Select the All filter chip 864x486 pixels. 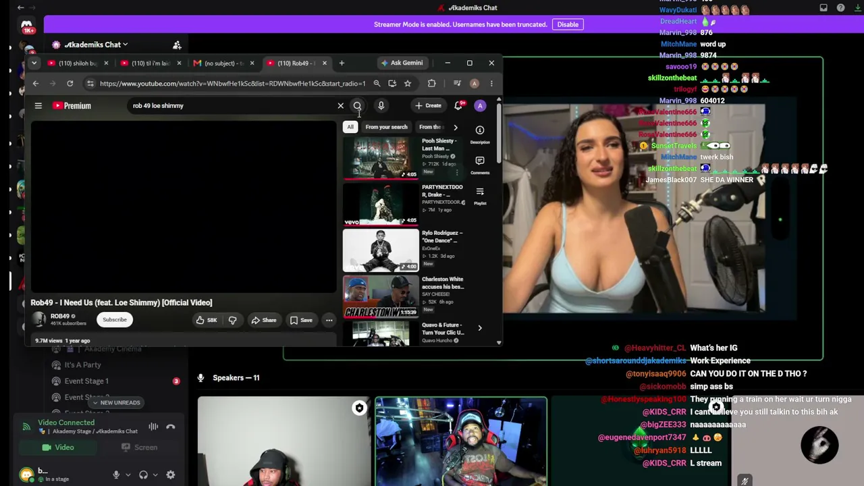[350, 127]
